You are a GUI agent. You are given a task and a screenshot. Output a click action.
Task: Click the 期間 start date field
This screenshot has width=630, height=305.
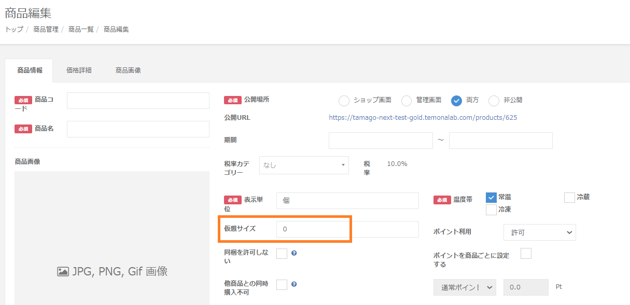click(381, 141)
